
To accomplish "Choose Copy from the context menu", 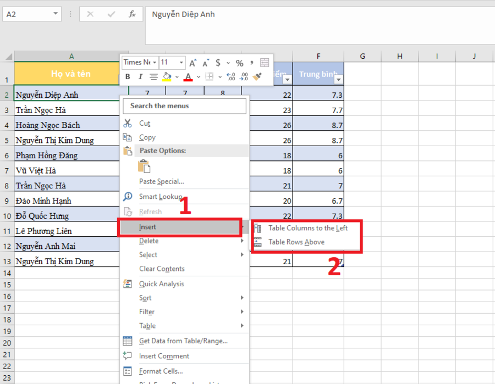I will (x=184, y=137).
